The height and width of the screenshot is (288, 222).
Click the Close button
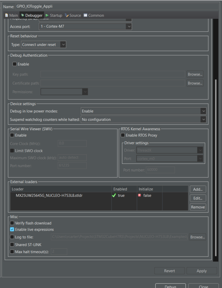(x=204, y=286)
